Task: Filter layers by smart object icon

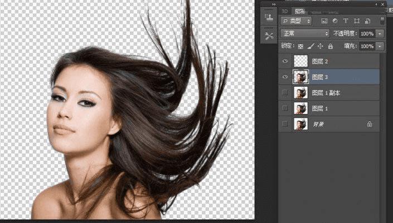Action: point(367,21)
